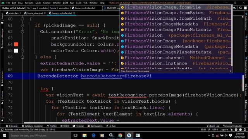Open the Flutter Outline side tab
The height and width of the screenshot is (139, 248).
(x=246, y=44)
